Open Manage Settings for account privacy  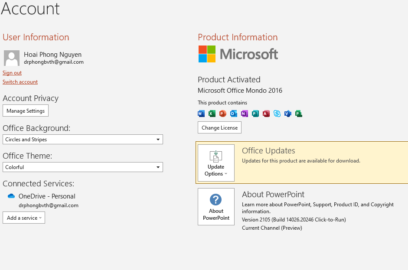26,111
